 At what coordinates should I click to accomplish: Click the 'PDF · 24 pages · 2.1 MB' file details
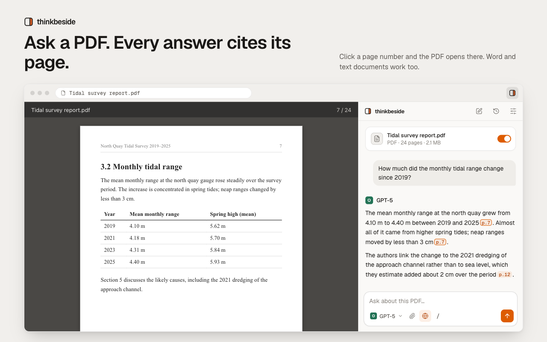pos(414,143)
